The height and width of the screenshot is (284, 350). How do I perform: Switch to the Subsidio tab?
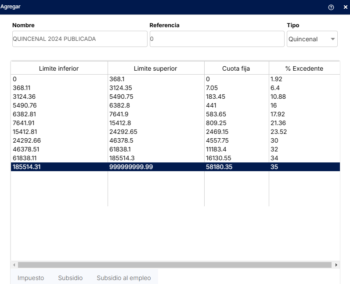70,278
